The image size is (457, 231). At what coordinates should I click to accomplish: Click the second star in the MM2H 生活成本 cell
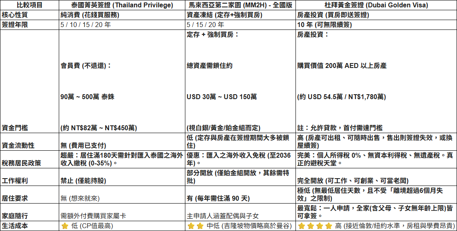tap(199, 226)
